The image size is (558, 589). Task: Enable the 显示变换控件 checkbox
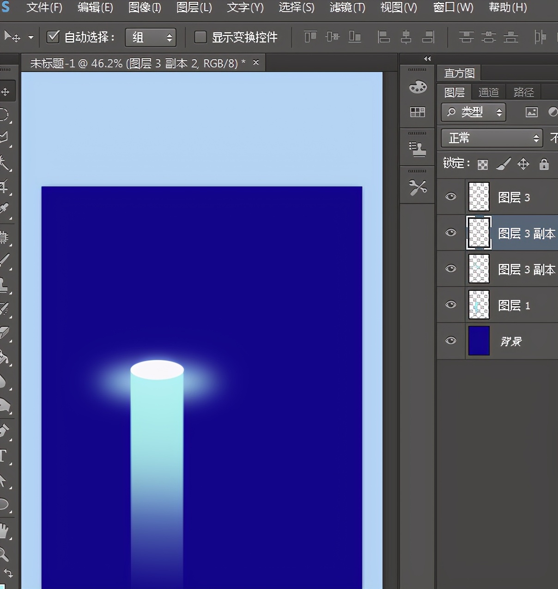pos(200,37)
